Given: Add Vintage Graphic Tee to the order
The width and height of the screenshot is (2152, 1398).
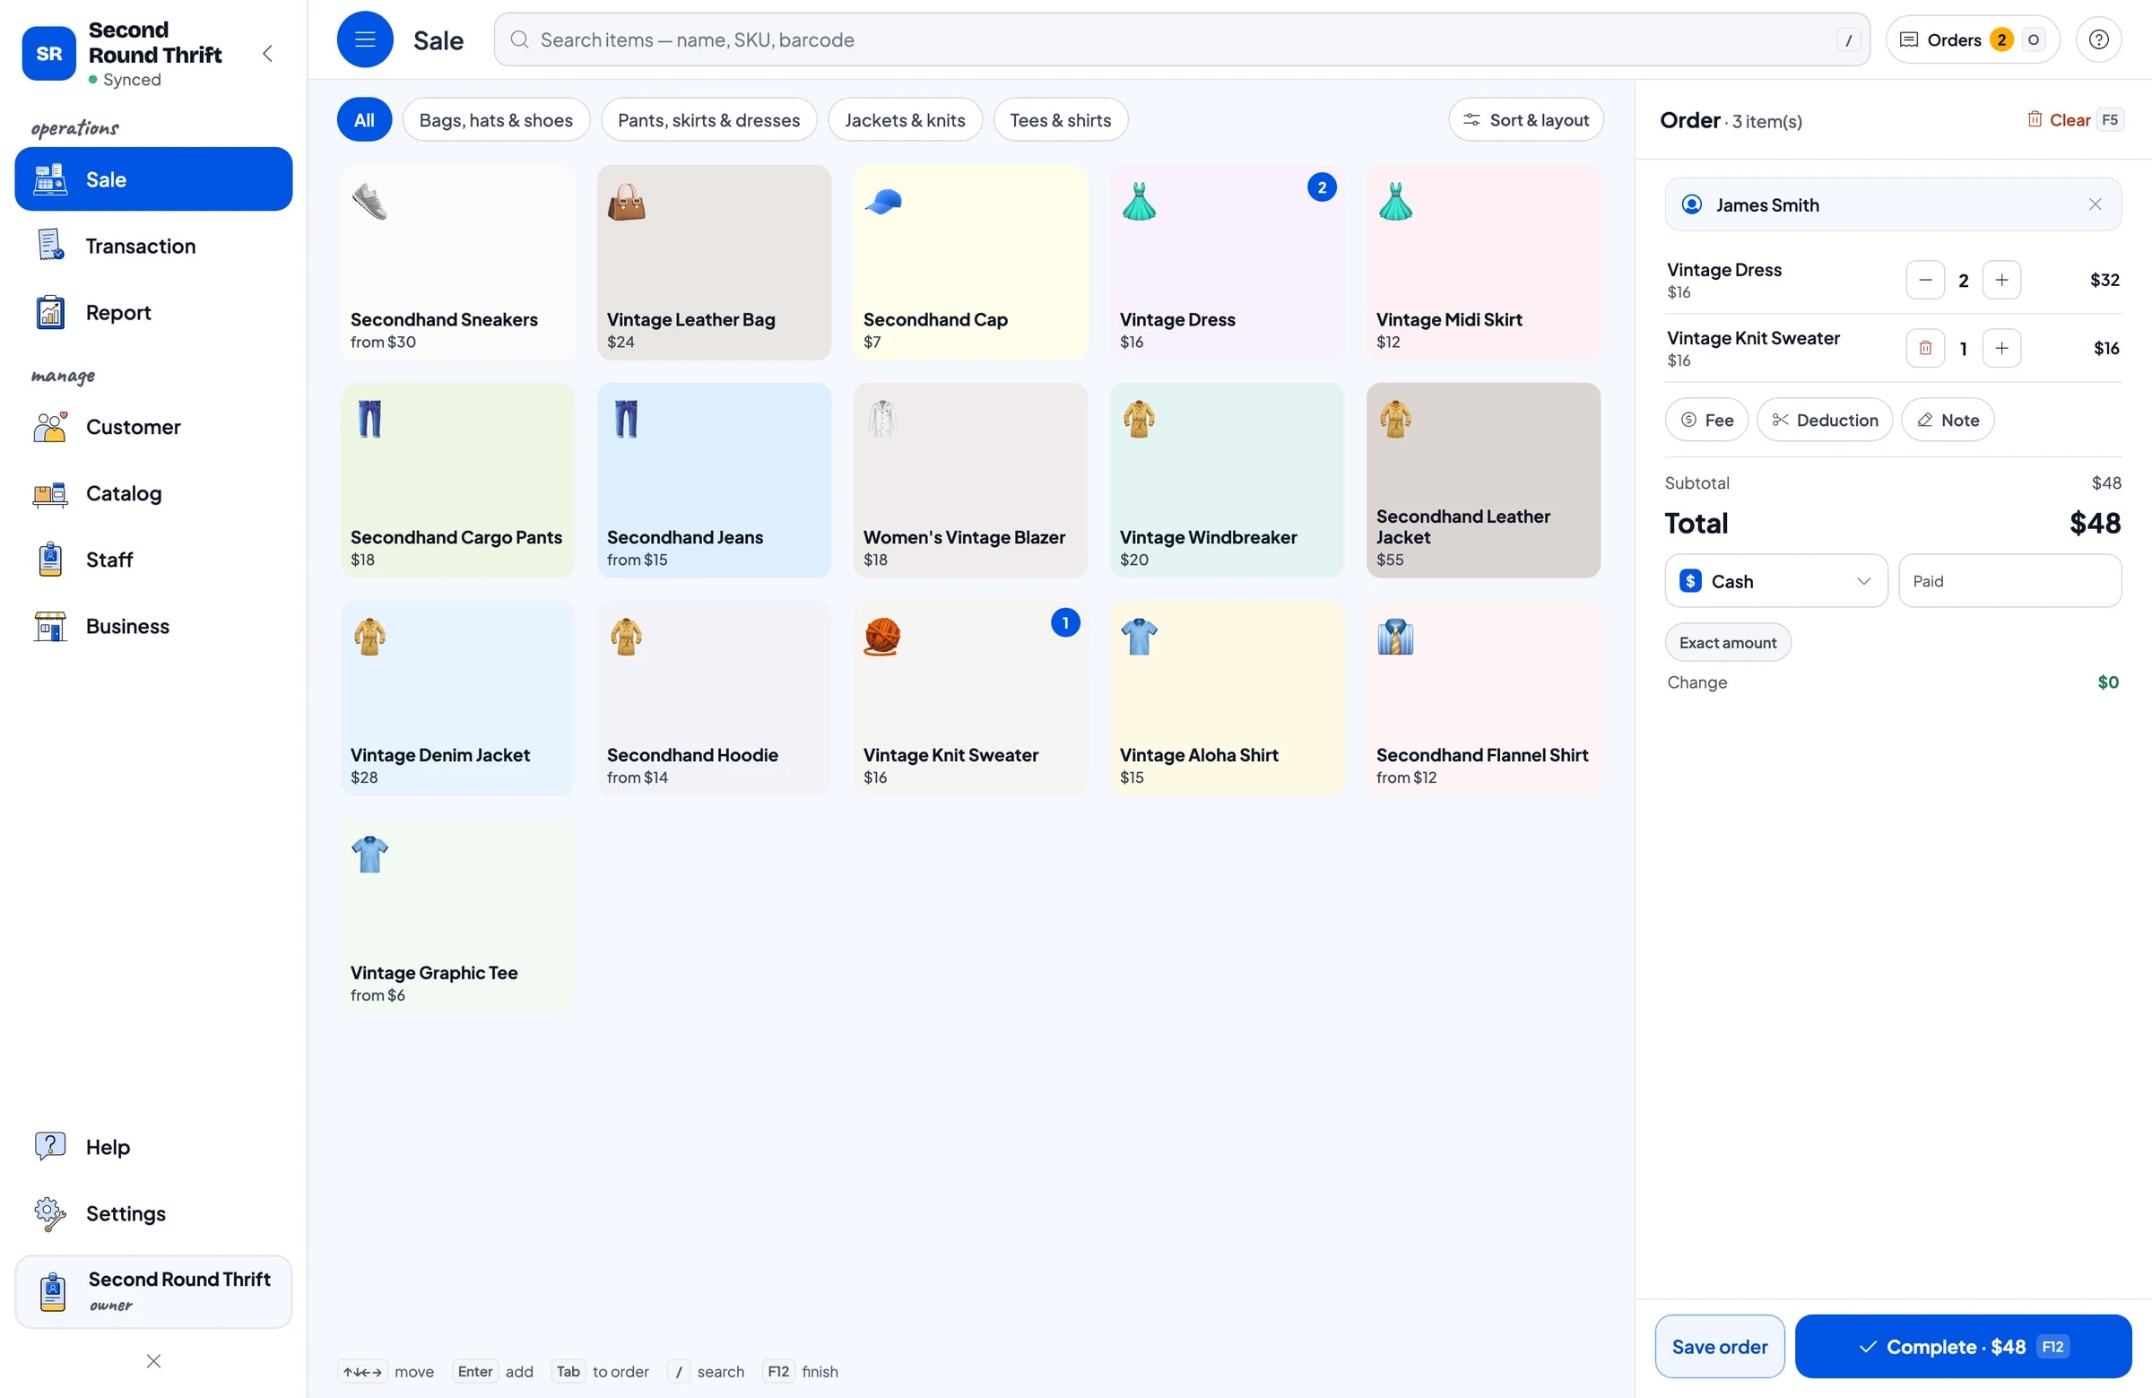Looking at the screenshot, I should click(457, 916).
